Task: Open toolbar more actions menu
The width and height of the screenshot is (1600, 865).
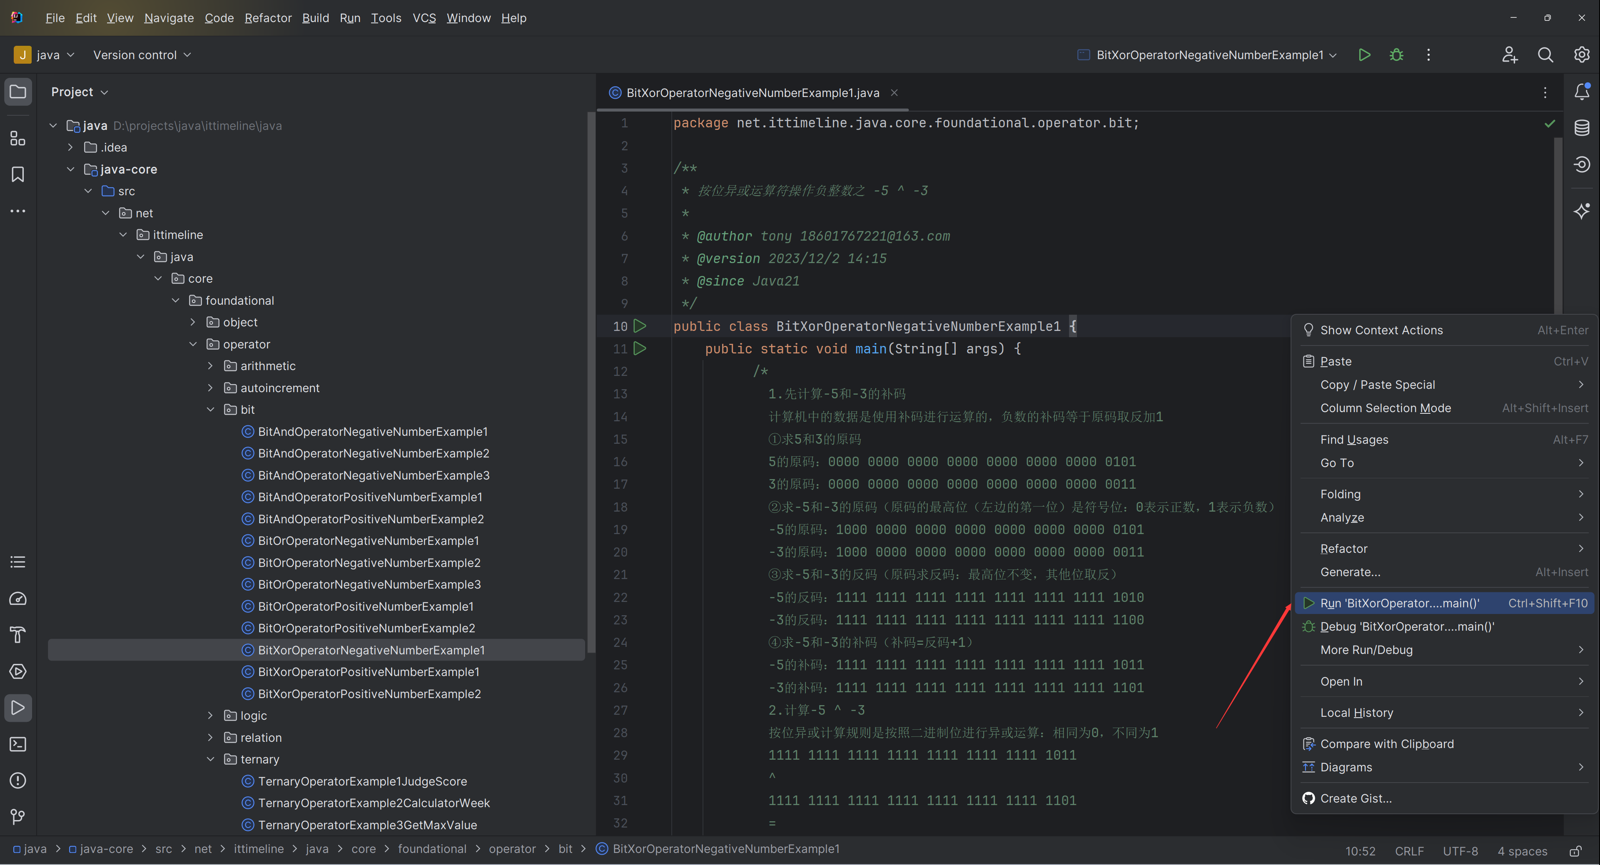Action: tap(1428, 55)
